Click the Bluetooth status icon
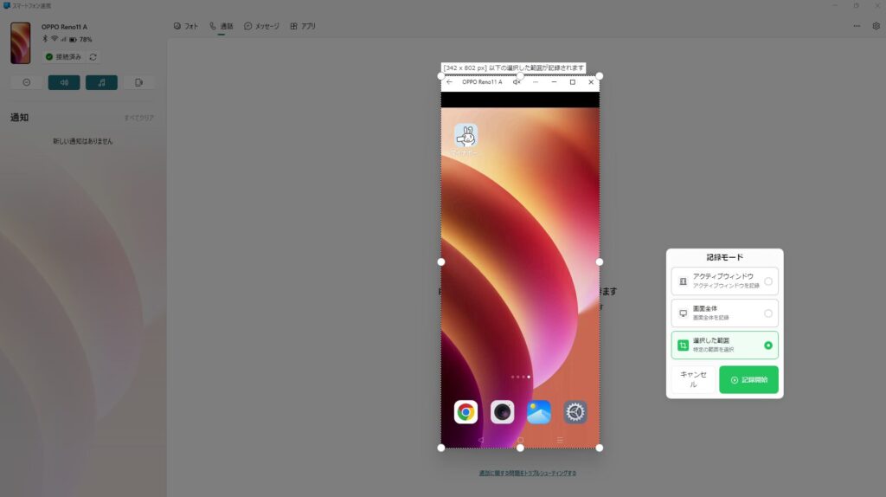The image size is (886, 497). pyautogui.click(x=45, y=39)
